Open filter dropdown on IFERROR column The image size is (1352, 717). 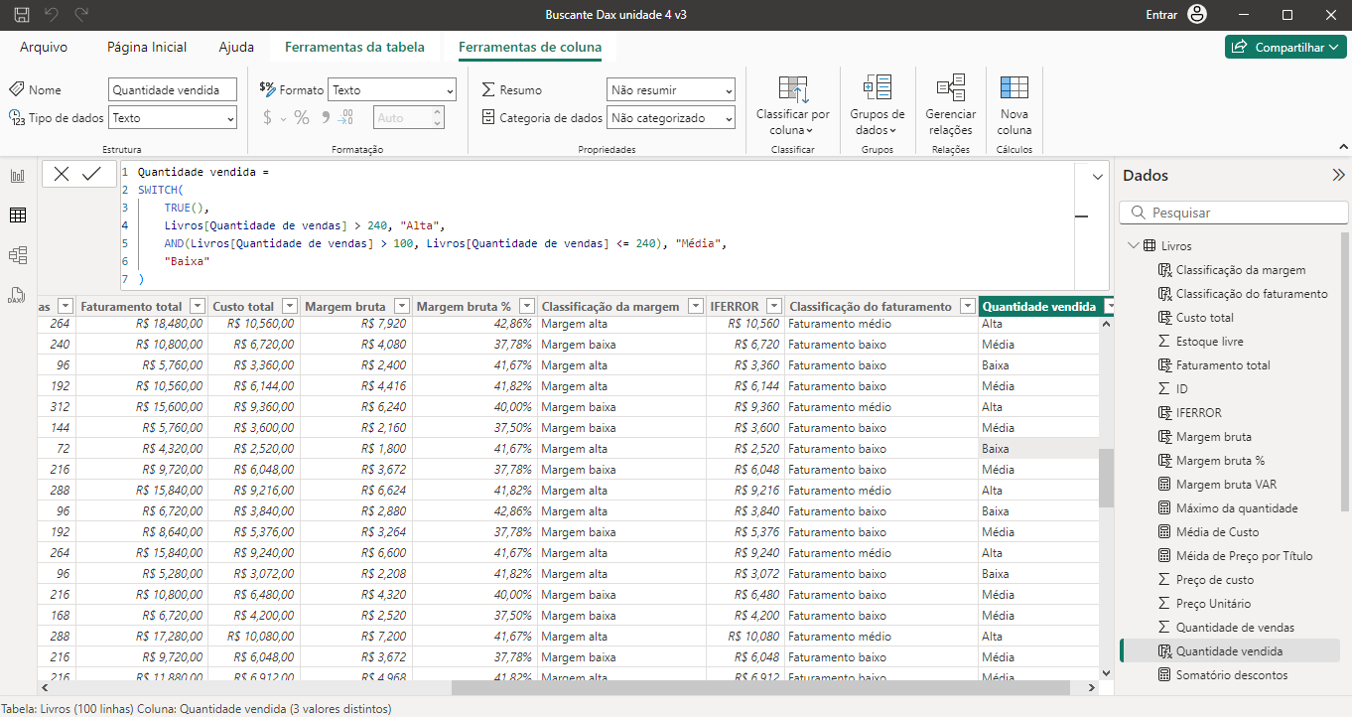[x=774, y=307]
